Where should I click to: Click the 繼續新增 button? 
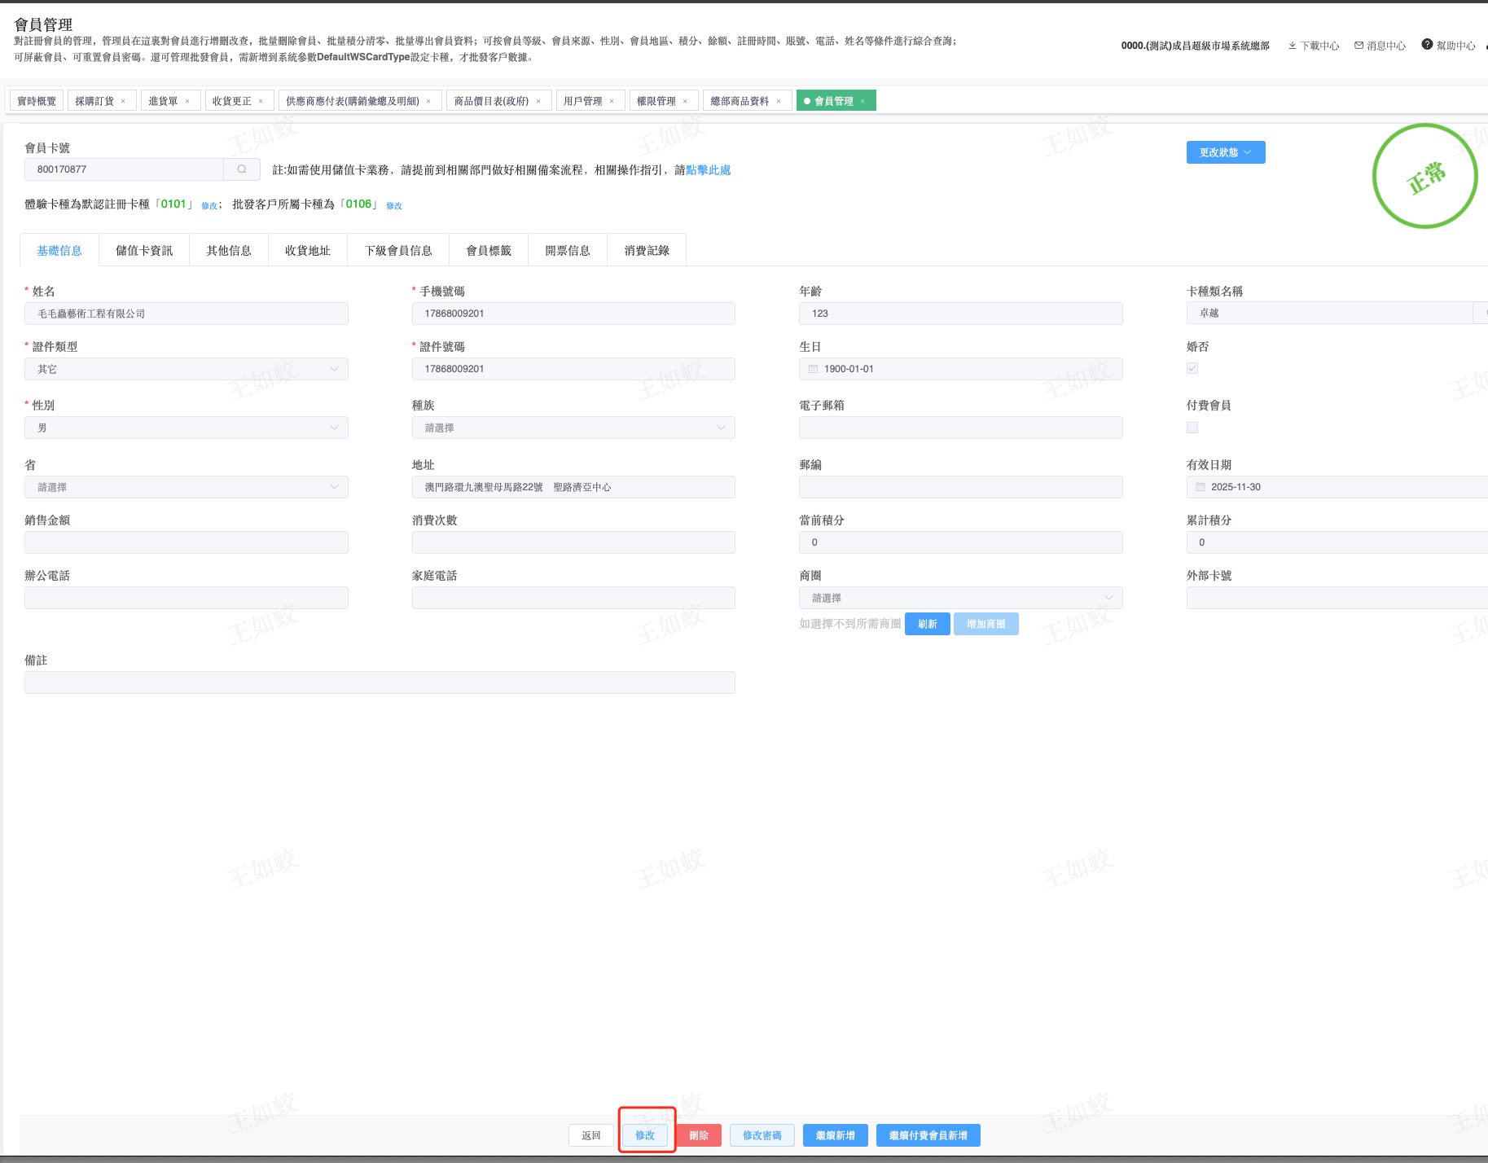pyautogui.click(x=836, y=1135)
